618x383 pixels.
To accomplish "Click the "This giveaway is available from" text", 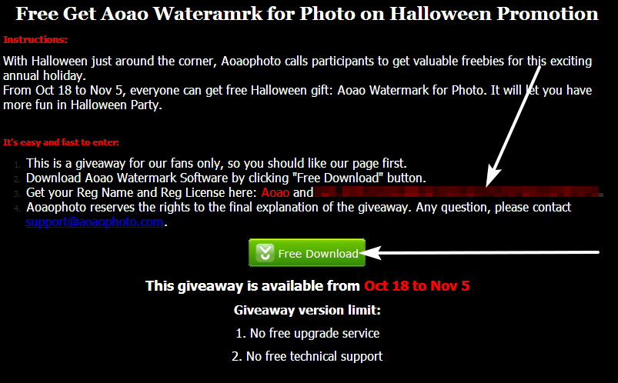I will (252, 285).
